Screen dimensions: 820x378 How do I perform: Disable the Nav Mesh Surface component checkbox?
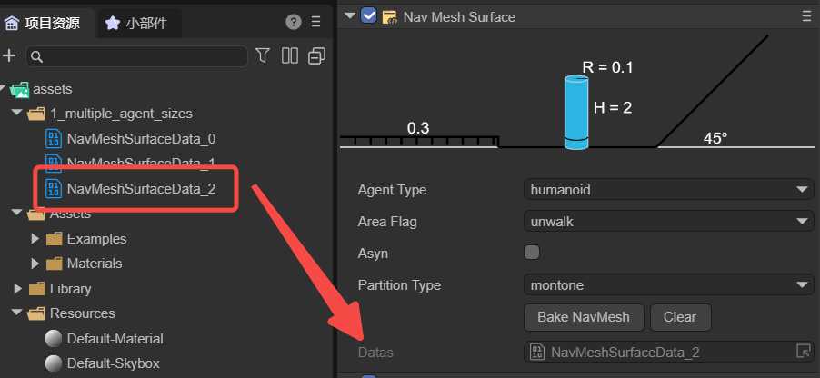coord(369,16)
